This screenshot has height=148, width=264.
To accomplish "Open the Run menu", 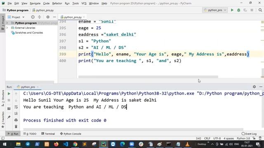I will [x=67, y=3].
